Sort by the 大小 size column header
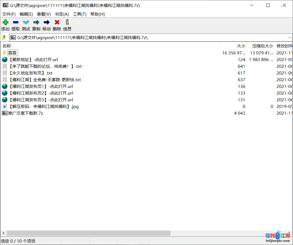The height and width of the screenshot is (245, 293). pyautogui.click(x=241, y=46)
